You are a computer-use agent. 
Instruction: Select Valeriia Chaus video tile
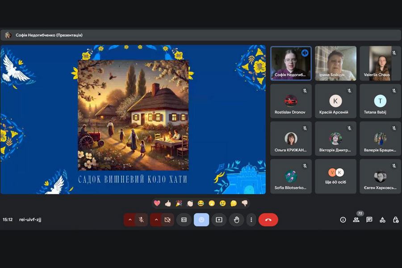coord(380,63)
